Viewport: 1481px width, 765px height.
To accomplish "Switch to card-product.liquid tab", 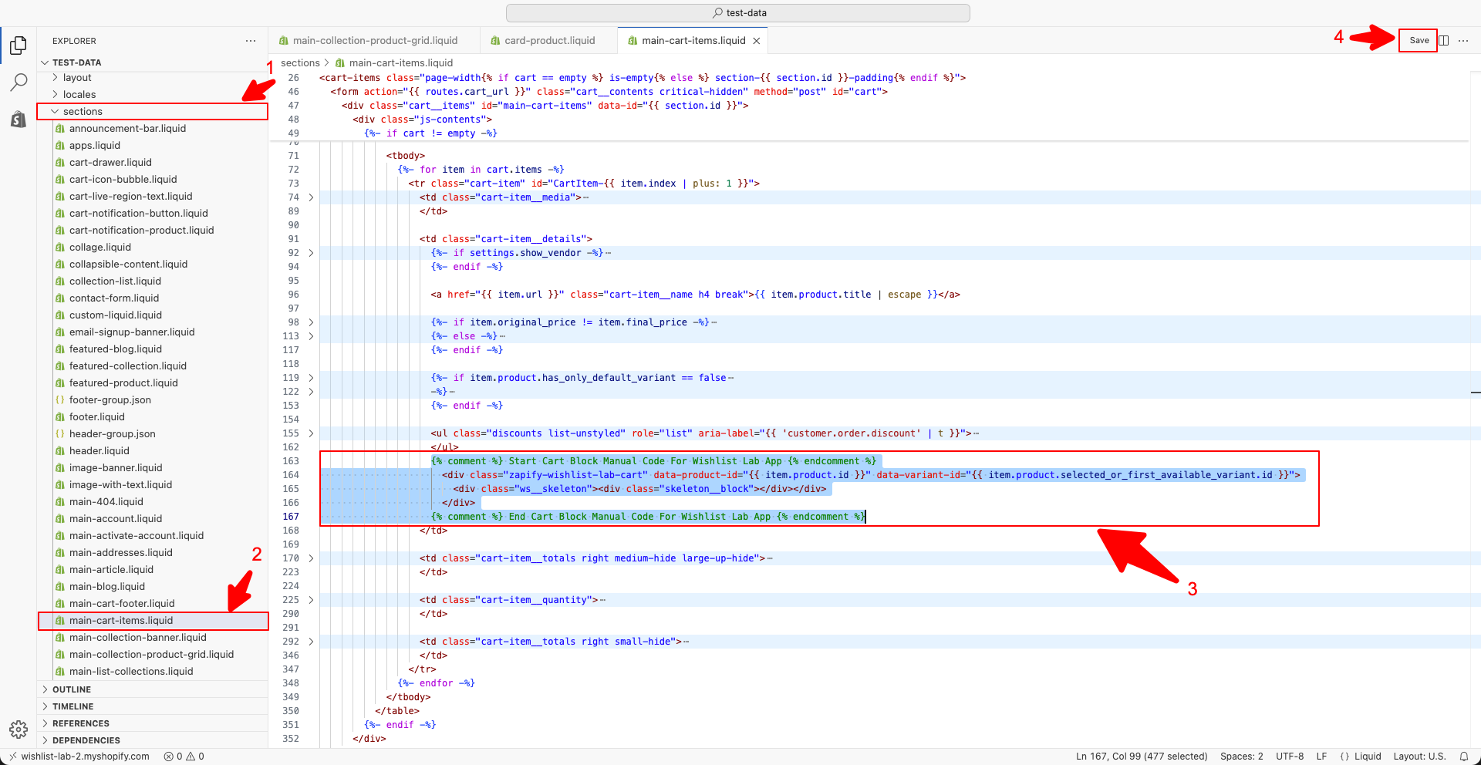I will tap(549, 41).
